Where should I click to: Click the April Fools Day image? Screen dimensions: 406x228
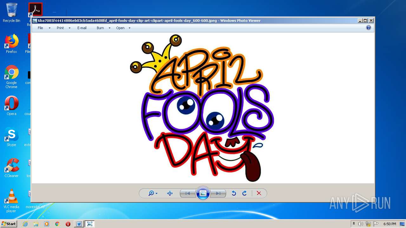point(202,108)
